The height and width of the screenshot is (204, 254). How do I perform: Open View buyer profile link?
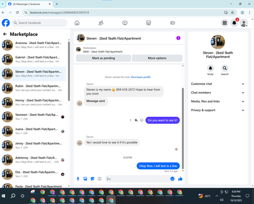tap(141, 77)
